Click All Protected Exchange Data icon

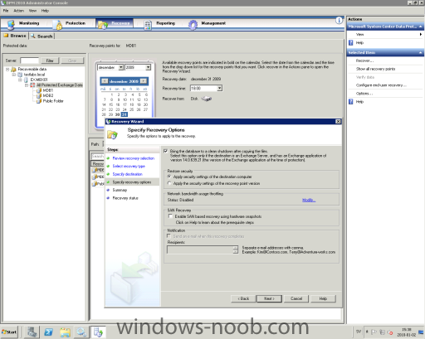32,85
